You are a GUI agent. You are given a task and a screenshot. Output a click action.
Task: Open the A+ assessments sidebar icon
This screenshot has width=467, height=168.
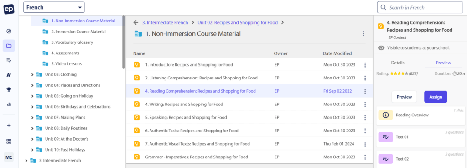click(x=9, y=75)
